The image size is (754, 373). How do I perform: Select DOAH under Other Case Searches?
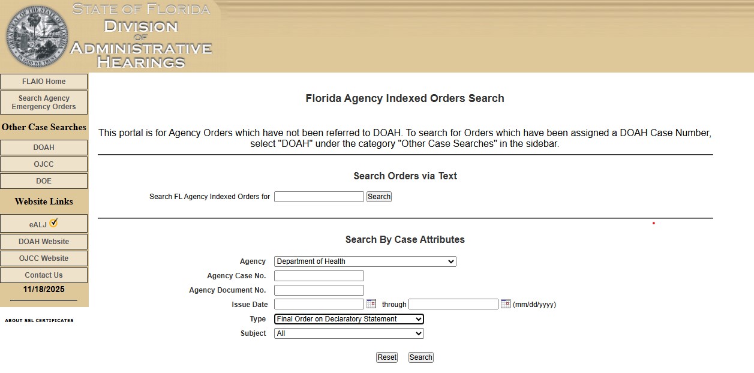tap(44, 147)
